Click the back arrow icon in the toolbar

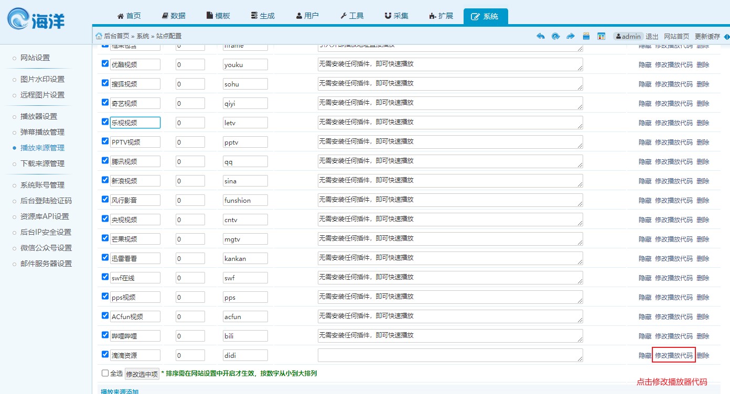541,36
